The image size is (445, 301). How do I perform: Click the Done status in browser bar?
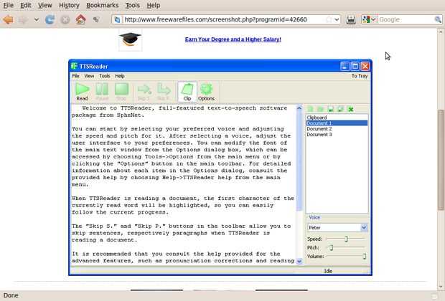(11, 295)
